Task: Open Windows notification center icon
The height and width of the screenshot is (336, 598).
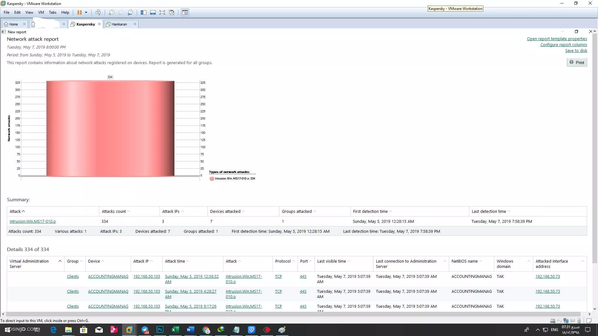Action: [x=588, y=330]
